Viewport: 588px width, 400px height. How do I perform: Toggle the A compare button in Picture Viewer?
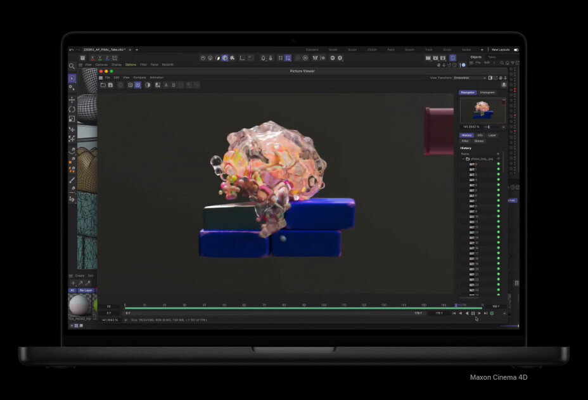pyautogui.click(x=166, y=85)
